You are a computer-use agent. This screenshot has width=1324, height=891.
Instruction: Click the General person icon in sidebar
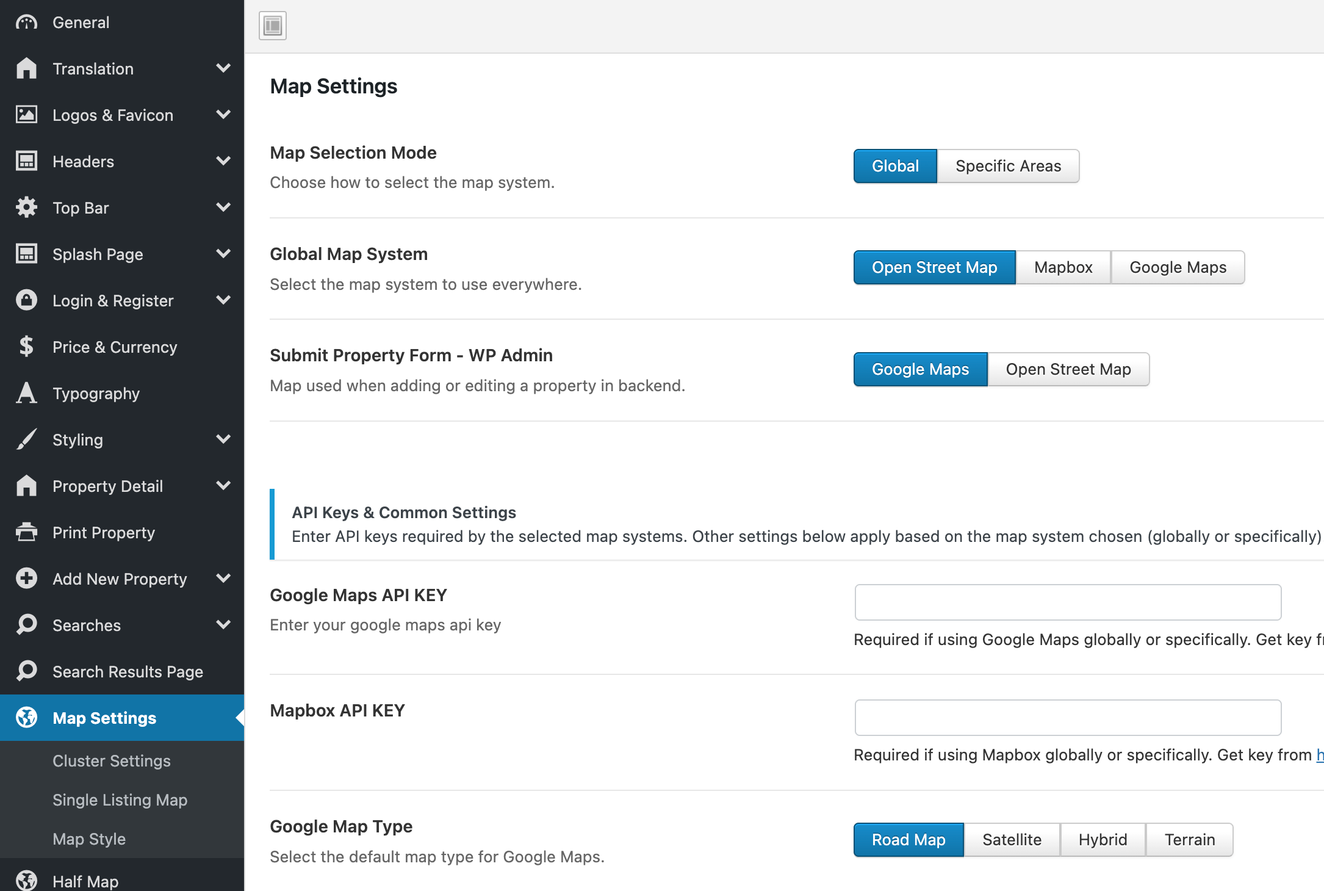point(26,22)
